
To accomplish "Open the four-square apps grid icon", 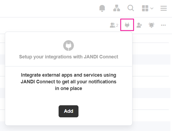I will (145, 8).
